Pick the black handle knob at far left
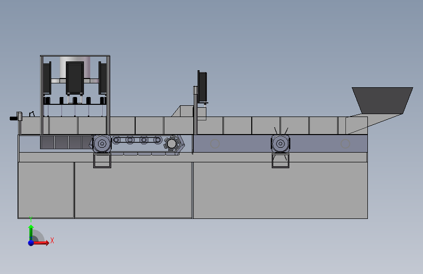Viewport: 423px width, 274px height. tap(13, 118)
